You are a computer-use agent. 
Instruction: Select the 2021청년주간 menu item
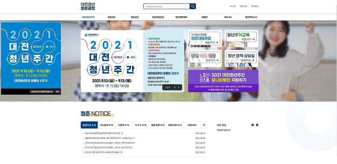tap(88, 17)
